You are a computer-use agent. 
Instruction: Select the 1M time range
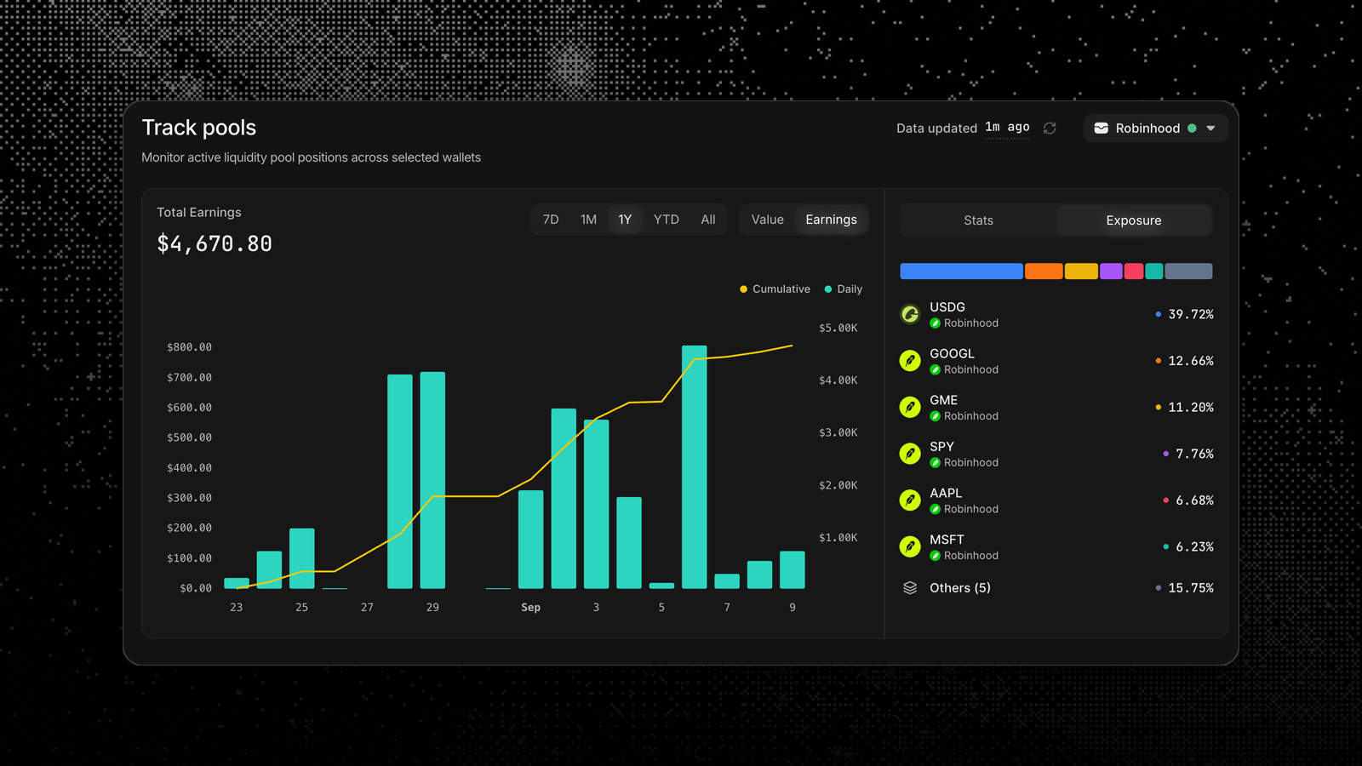coord(588,220)
